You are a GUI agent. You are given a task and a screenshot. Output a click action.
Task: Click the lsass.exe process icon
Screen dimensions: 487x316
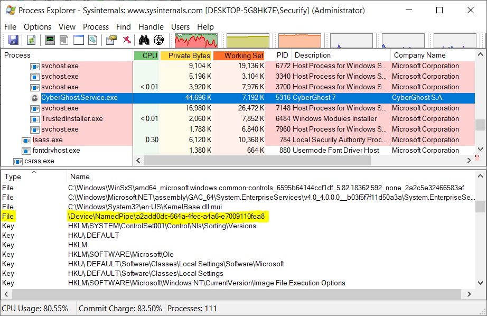coord(26,140)
